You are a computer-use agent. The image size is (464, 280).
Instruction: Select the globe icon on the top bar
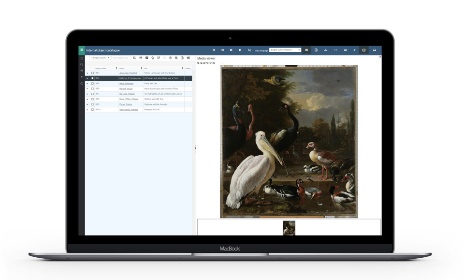tap(346, 49)
